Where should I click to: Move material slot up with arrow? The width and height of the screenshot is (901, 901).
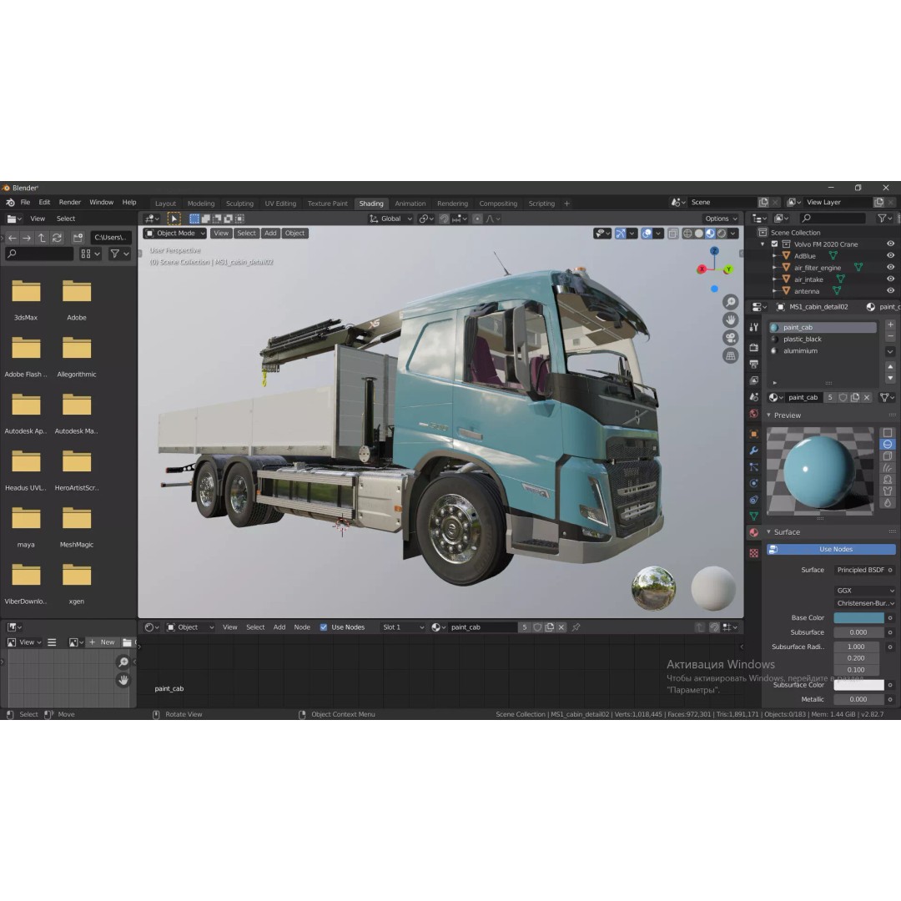[x=890, y=366]
